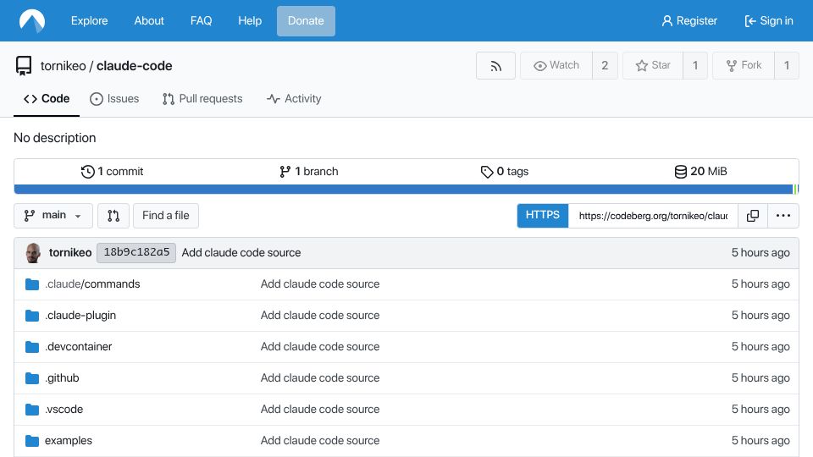Image resolution: width=813 pixels, height=457 pixels.
Task: Open commit message in .github row
Action: tap(320, 378)
